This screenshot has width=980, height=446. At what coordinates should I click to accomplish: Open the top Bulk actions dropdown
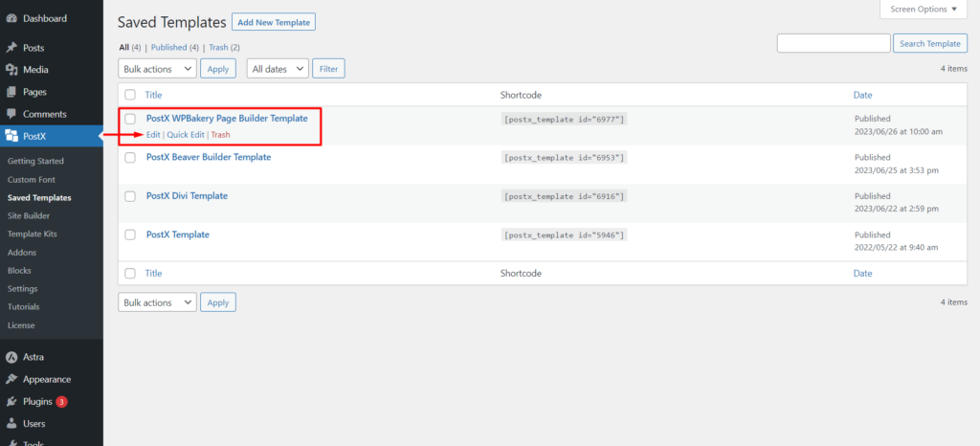pos(157,69)
